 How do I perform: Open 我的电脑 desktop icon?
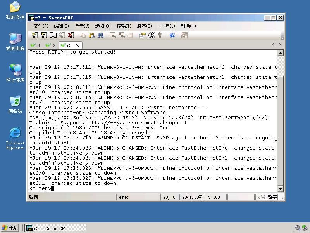15,42
